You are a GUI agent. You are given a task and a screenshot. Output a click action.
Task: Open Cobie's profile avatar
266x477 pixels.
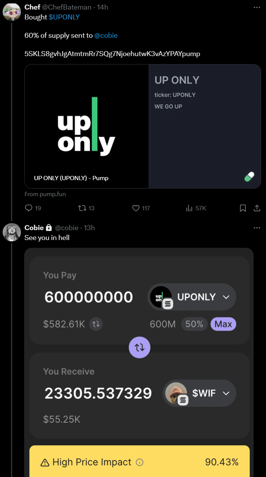point(11,232)
